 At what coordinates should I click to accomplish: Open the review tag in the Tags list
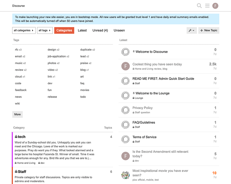click(x=19, y=70)
